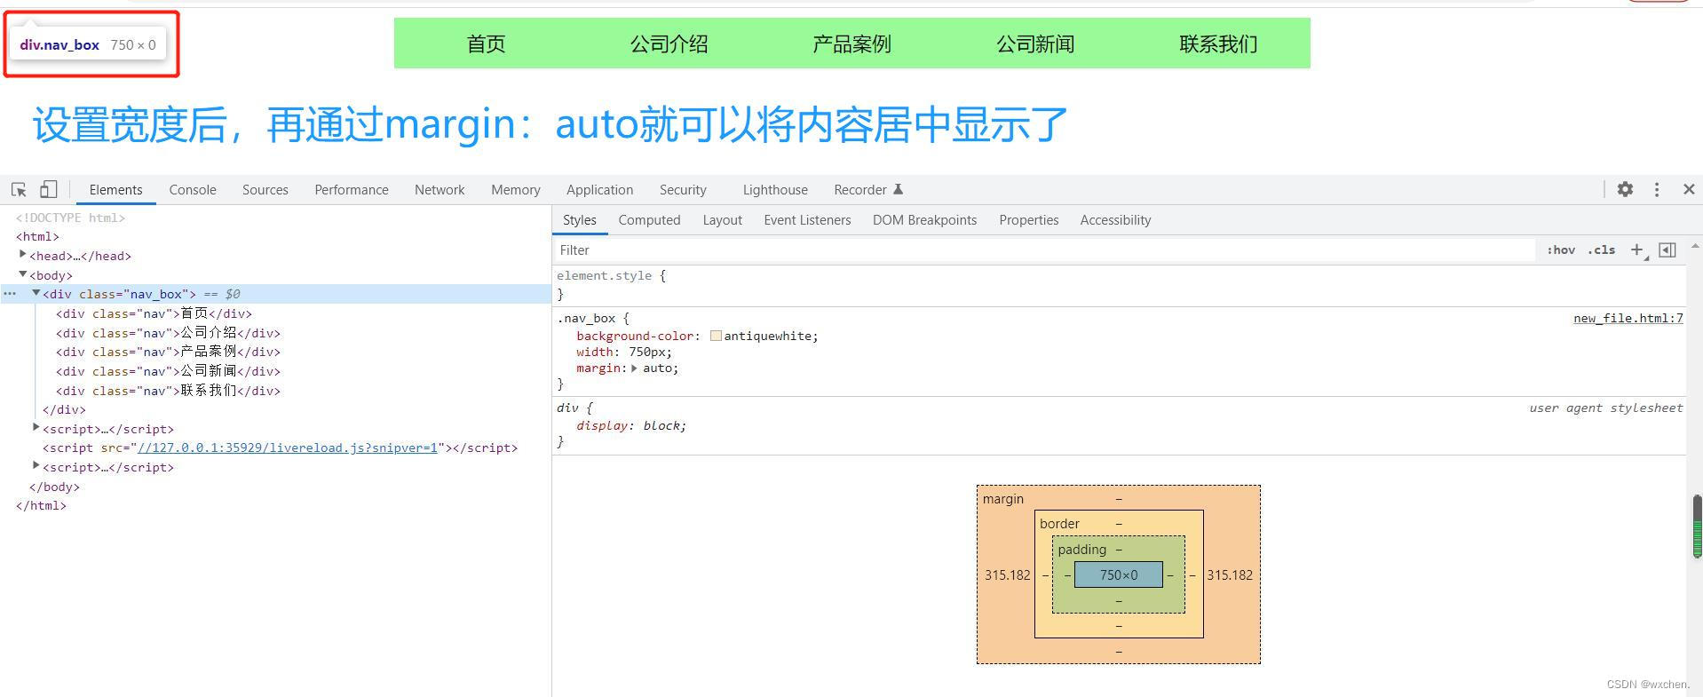Click the display: block user agent declaration
Viewport: 1703px width, 697px height.
click(x=631, y=425)
